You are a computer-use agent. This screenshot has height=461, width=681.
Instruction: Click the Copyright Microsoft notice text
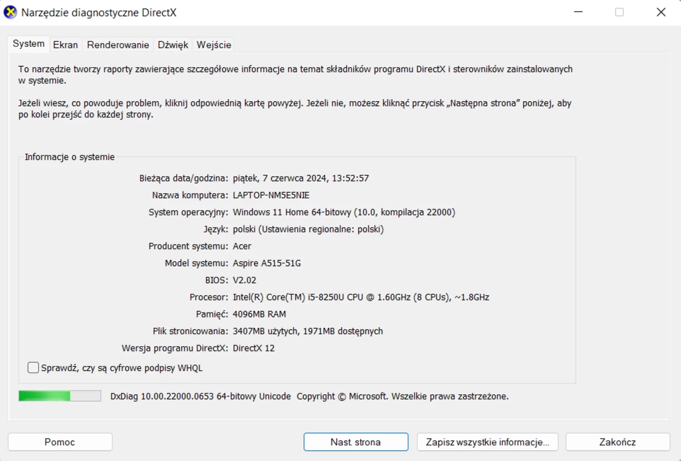pos(403,396)
